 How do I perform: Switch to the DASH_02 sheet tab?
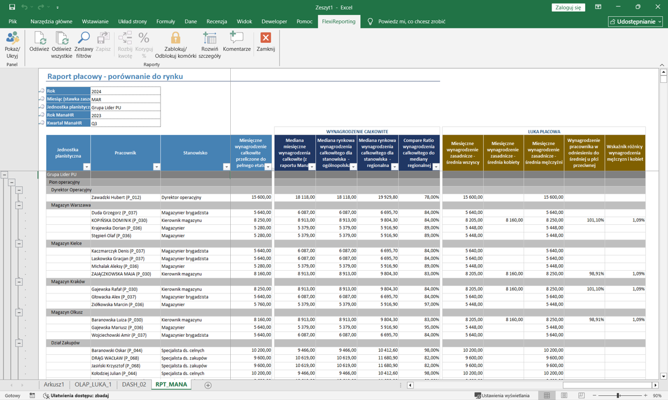click(x=134, y=384)
